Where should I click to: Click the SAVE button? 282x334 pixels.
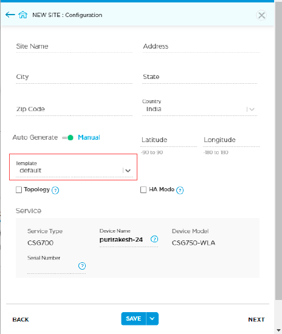pyautogui.click(x=134, y=319)
